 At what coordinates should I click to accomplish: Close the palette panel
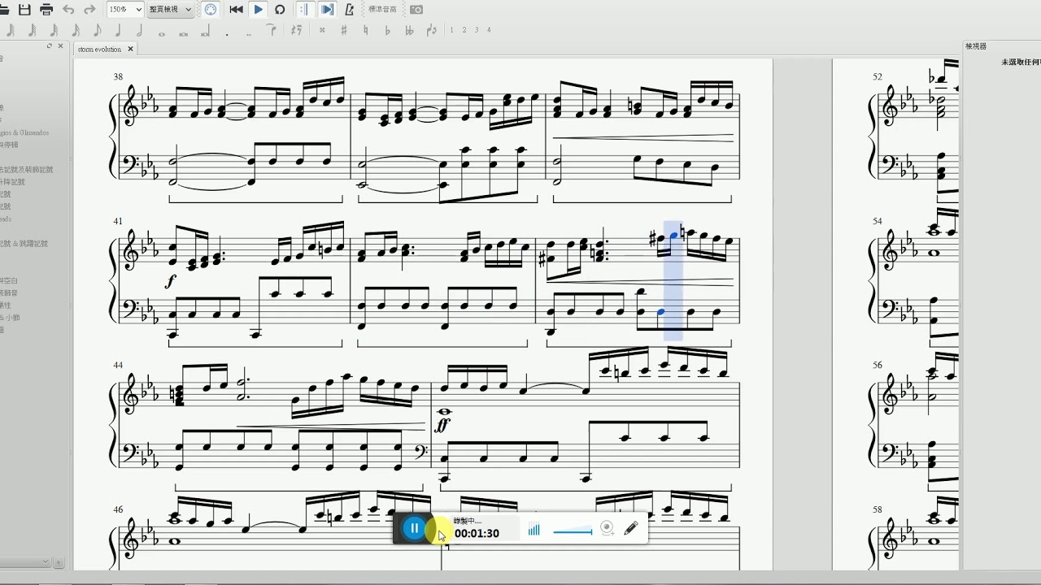pos(62,46)
